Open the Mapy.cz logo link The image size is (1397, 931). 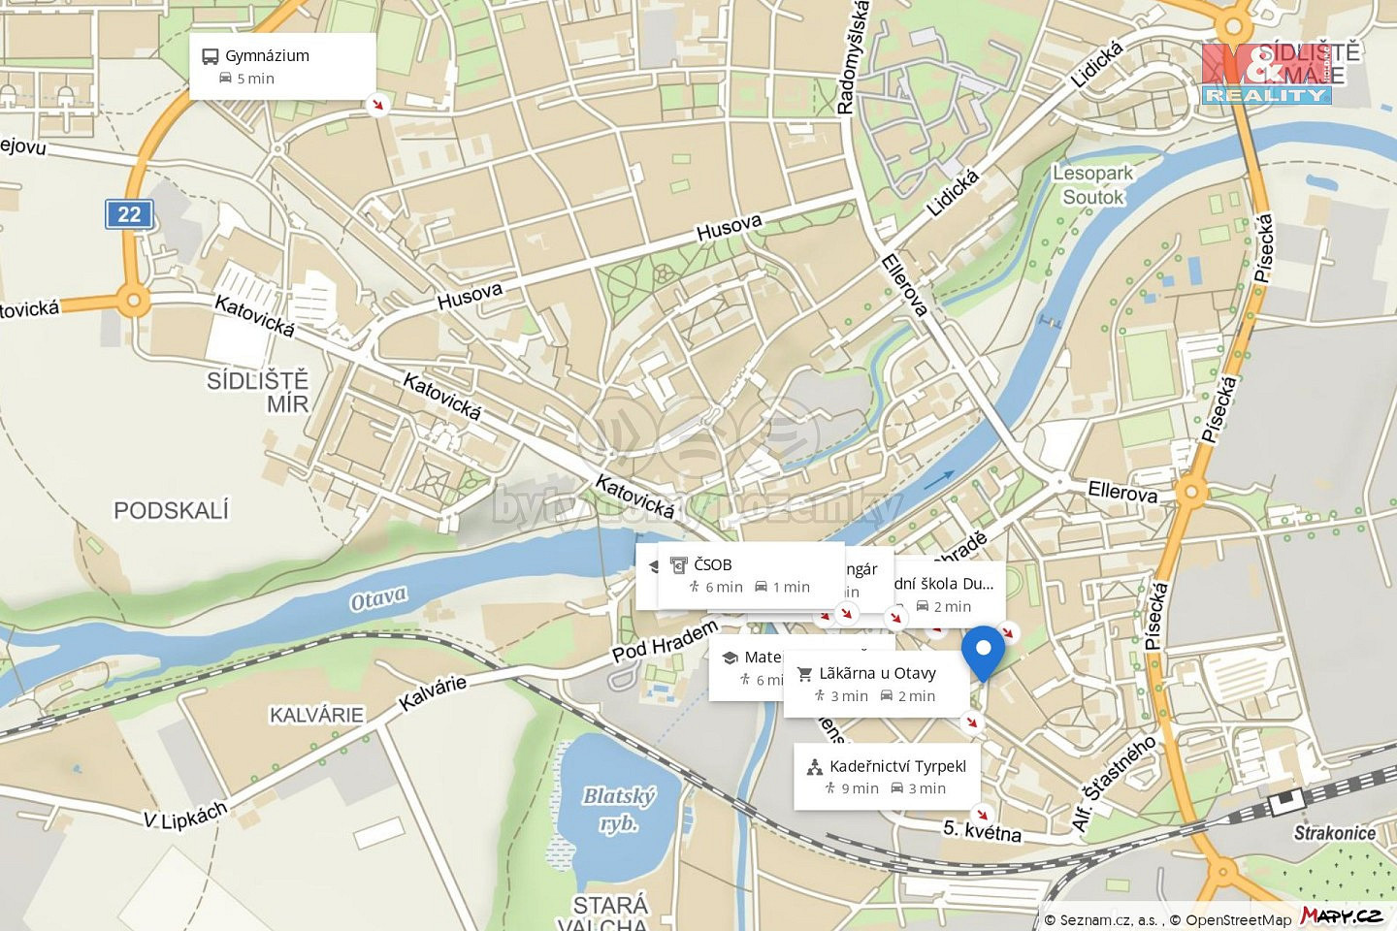[x=1342, y=915]
